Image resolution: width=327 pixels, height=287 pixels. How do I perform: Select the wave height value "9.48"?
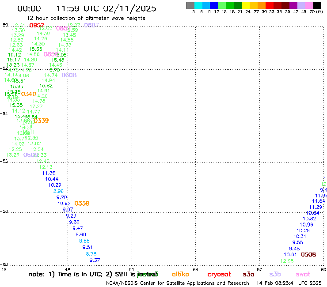tap(294, 249)
